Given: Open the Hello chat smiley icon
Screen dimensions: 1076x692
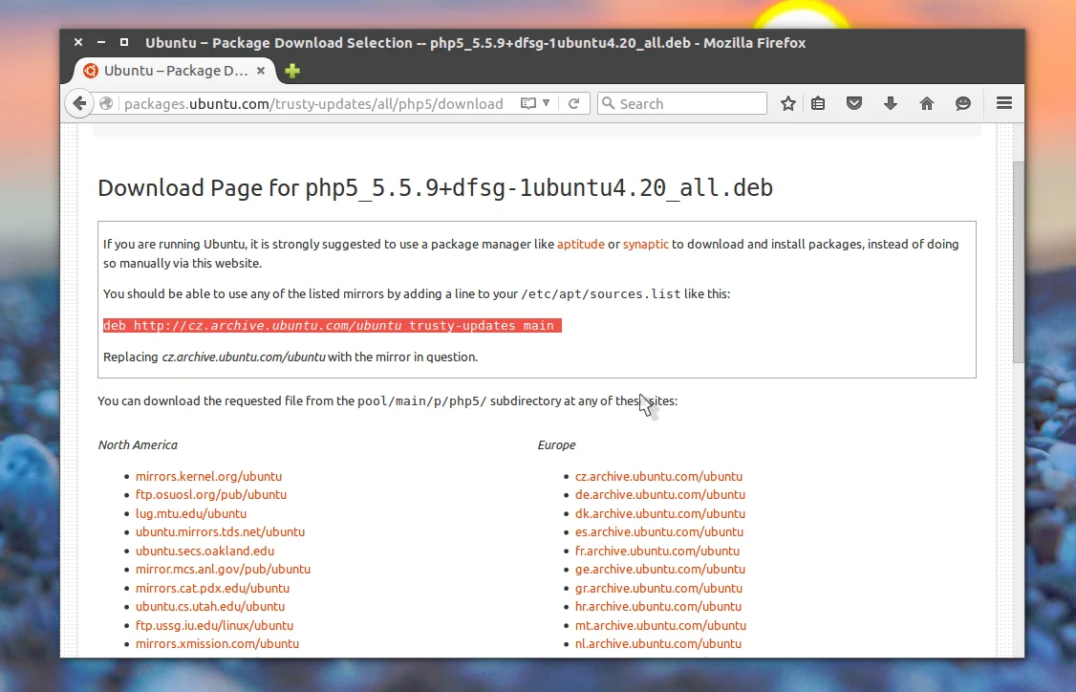Looking at the screenshot, I should 963,103.
